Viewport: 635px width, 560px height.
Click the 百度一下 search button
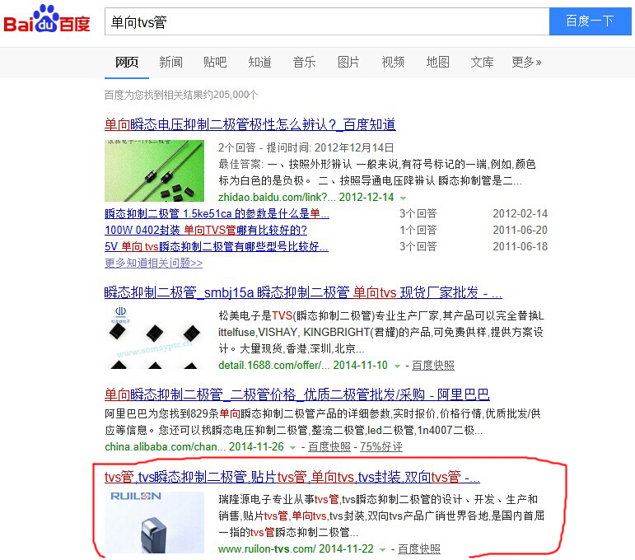tap(590, 21)
